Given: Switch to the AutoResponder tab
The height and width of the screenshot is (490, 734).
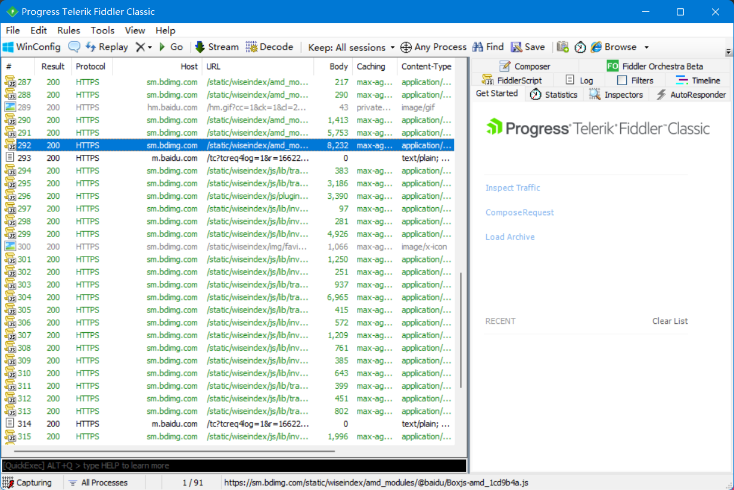Looking at the screenshot, I should pyautogui.click(x=691, y=94).
